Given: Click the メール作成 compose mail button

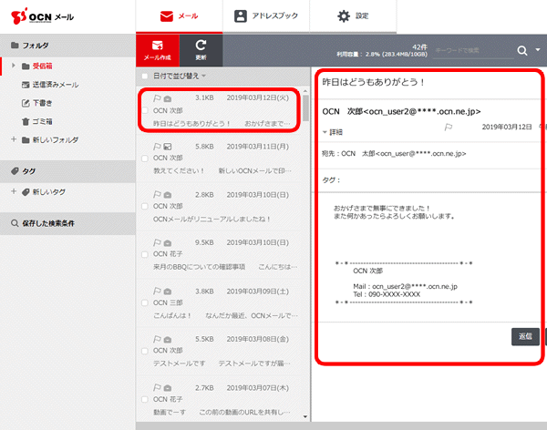Looking at the screenshot, I should (x=158, y=50).
